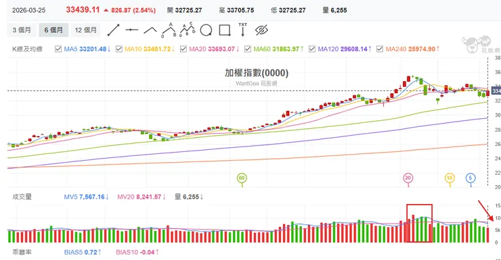Click the 乖離率 panel label
The width and height of the screenshot is (501, 260).
pyautogui.click(x=22, y=252)
